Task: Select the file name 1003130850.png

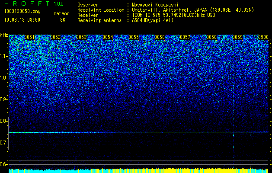Action: coord(22,11)
